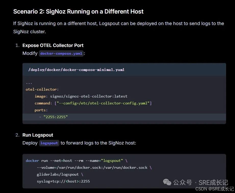
Task: Click the highlighted '"2255:2255"' port mapping line
Action: pyautogui.click(x=124, y=117)
